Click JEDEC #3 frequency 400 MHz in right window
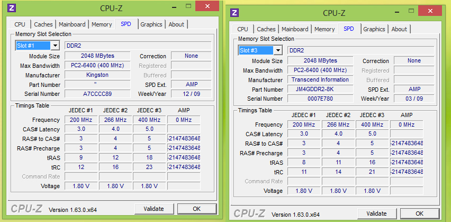The width and height of the screenshot is (451, 222). (x=372, y=125)
